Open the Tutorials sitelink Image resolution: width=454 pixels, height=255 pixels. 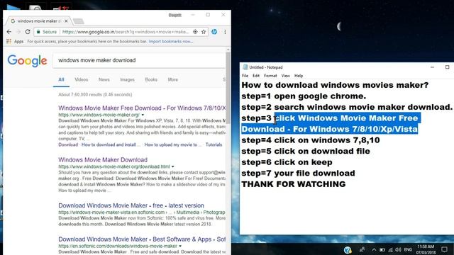(x=214, y=144)
